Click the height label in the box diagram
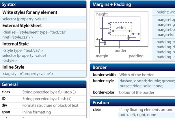Image resolution: width=175 pixels, height=118 pixels. click(x=102, y=14)
